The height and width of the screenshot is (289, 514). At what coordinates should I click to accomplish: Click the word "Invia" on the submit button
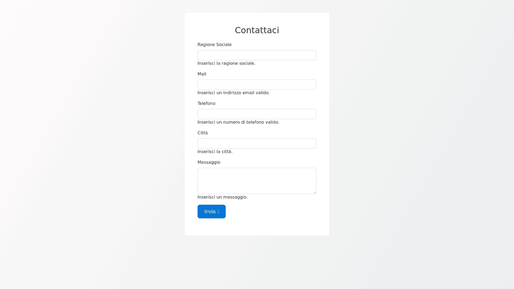(210, 211)
